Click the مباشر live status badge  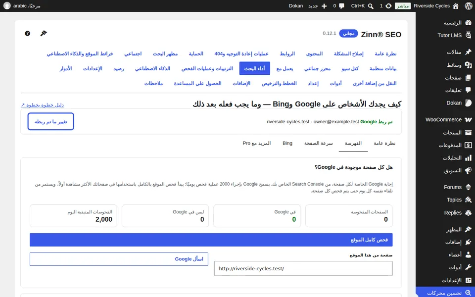click(x=403, y=6)
